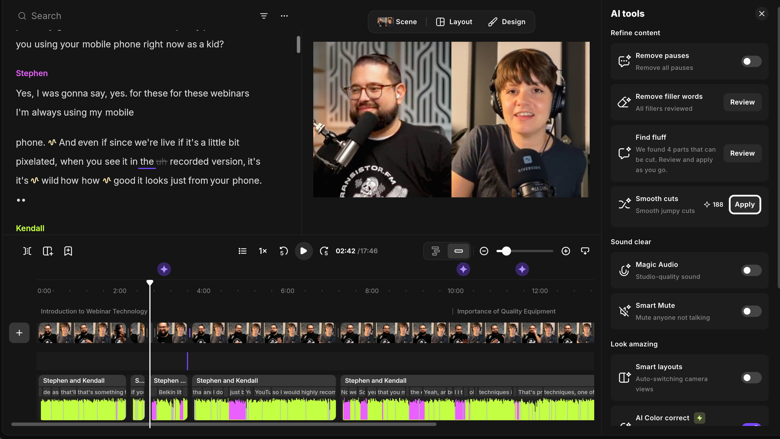This screenshot has height=439, width=780.
Task: Skip forward five seconds
Action: (x=324, y=251)
